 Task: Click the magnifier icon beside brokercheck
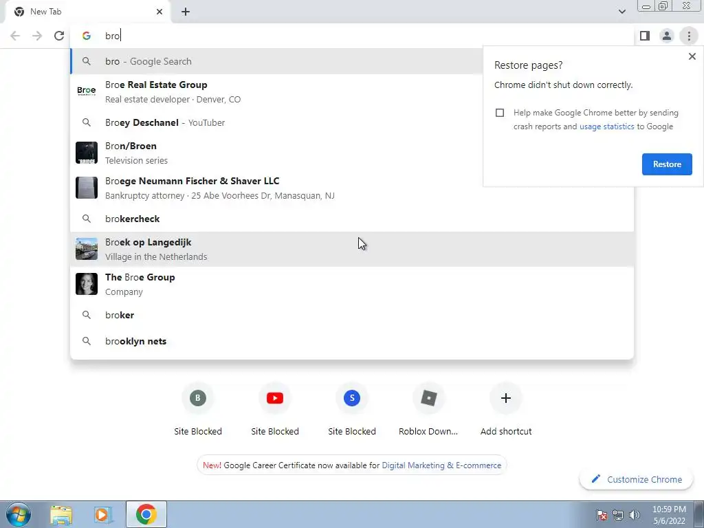coord(86,219)
